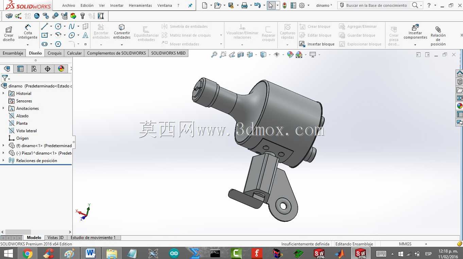Enable the colored block Simulation add-in
Image resolution: width=463 pixels, height=259 pixels.
click(73, 16)
